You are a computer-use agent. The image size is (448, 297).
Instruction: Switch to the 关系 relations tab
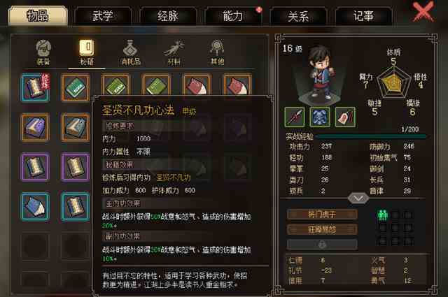298,15
